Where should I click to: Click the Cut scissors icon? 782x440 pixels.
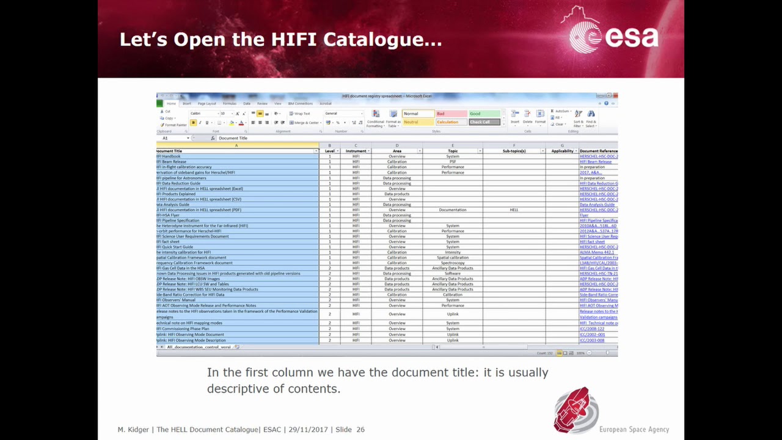tap(162, 111)
